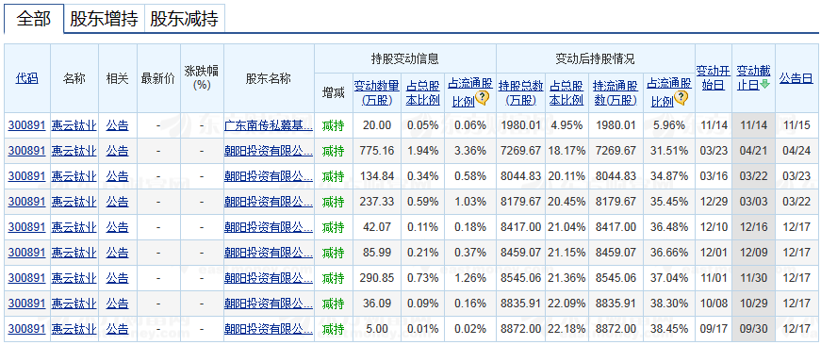Screen dimensions: 821x345
Task: Click code 300891 in the 5.00 row
Action: [27, 329]
